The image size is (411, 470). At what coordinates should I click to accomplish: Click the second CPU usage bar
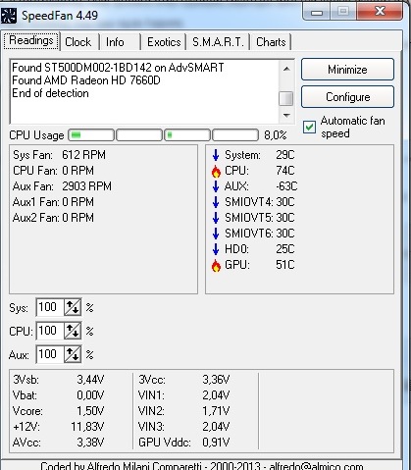139,135
